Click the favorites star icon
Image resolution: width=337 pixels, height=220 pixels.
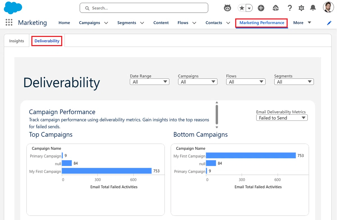point(242,8)
